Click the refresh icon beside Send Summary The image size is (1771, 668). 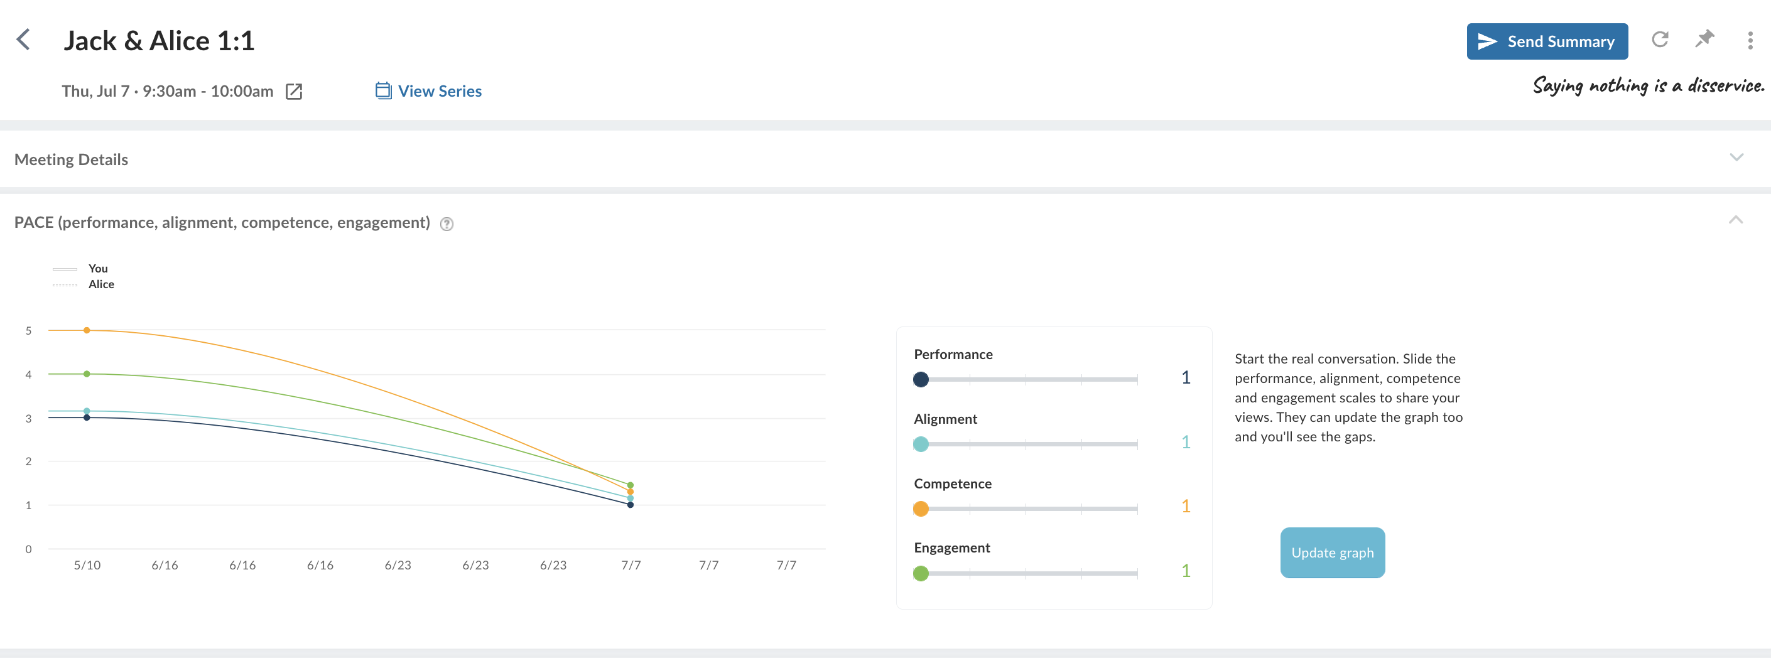pyautogui.click(x=1660, y=40)
